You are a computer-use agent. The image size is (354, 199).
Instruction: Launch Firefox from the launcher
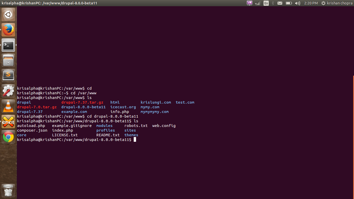tap(9, 30)
